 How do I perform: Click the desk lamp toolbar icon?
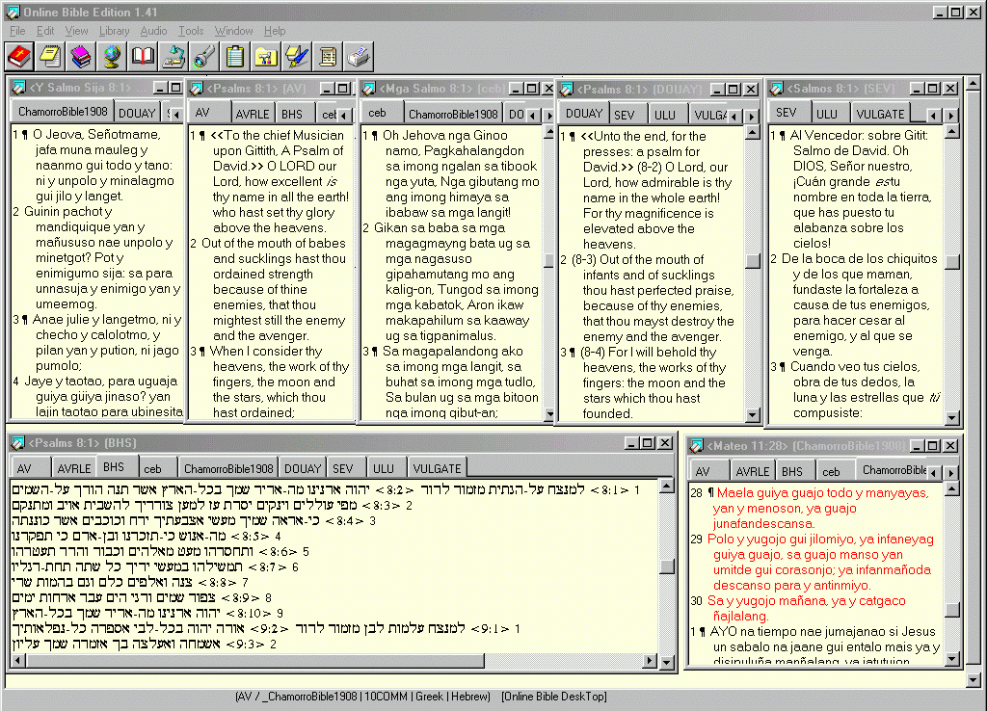coord(173,57)
